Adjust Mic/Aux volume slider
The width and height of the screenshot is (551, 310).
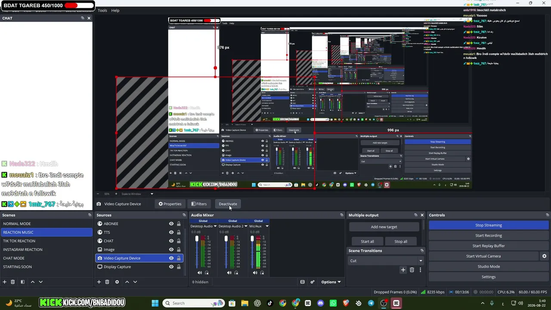(x=252, y=239)
